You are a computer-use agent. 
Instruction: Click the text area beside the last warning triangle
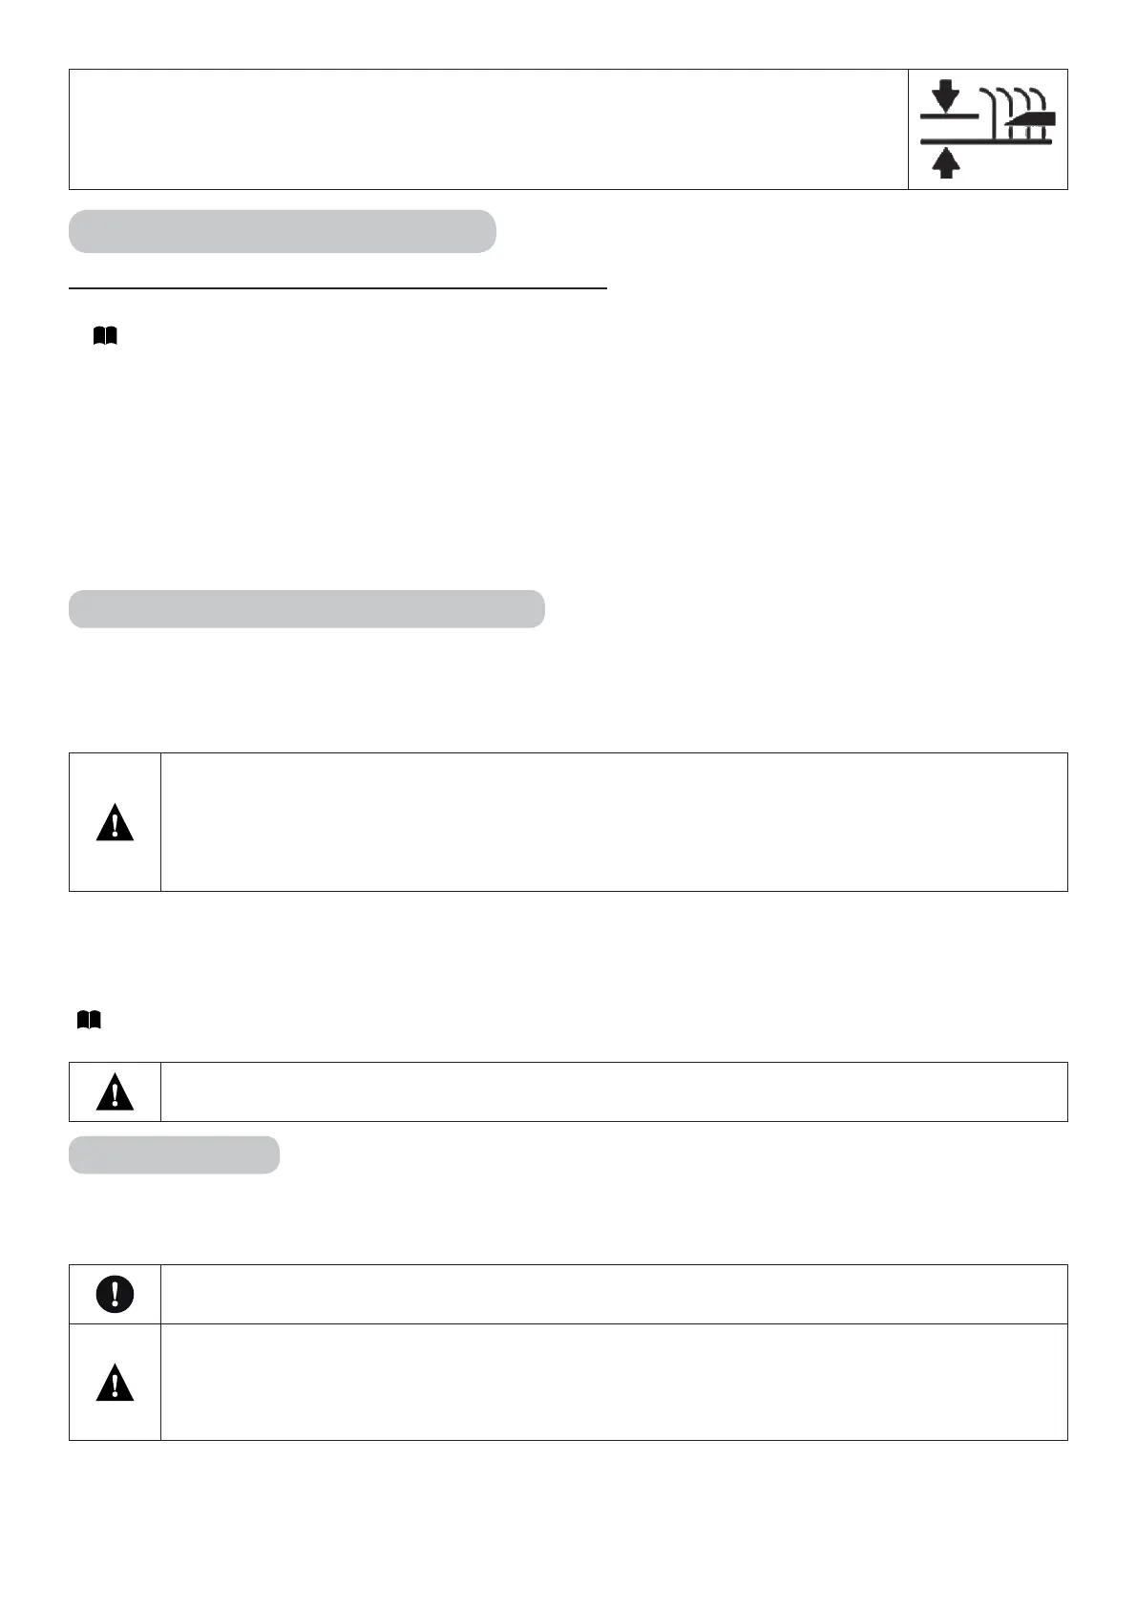613,1382
